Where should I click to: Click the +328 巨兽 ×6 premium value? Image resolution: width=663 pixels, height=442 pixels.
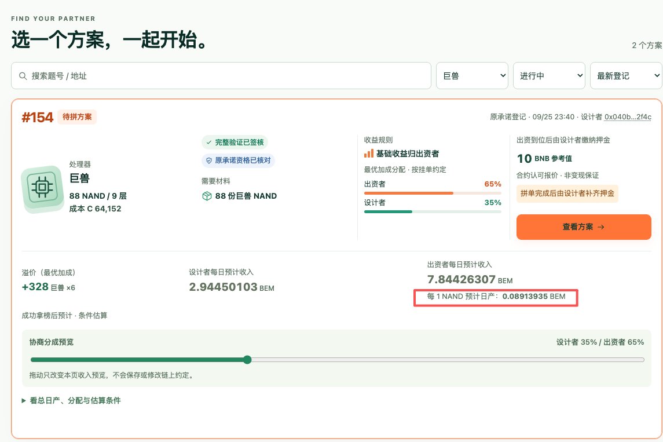(x=48, y=287)
